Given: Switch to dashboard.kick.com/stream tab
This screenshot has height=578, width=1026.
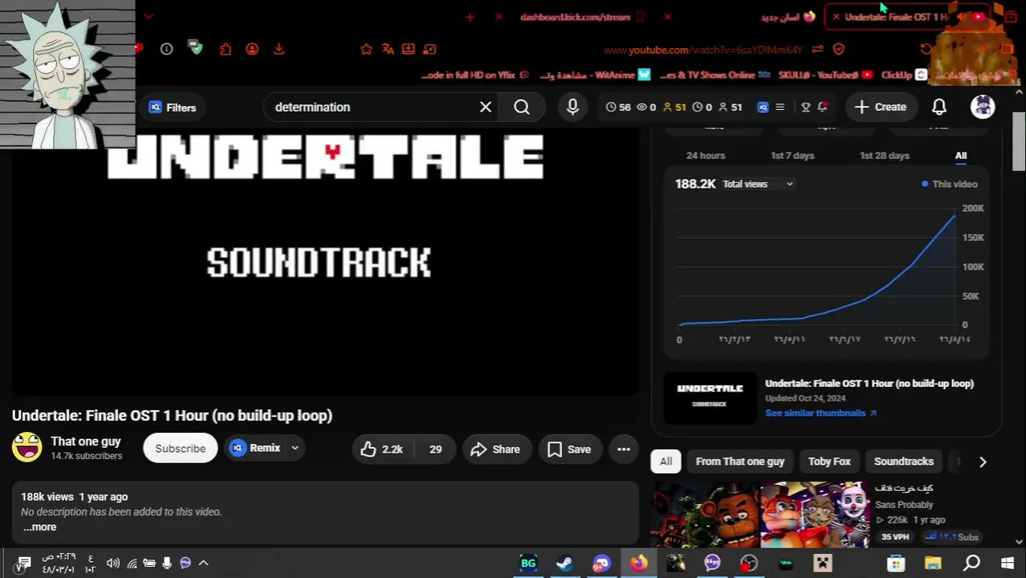Looking at the screenshot, I should pyautogui.click(x=574, y=17).
